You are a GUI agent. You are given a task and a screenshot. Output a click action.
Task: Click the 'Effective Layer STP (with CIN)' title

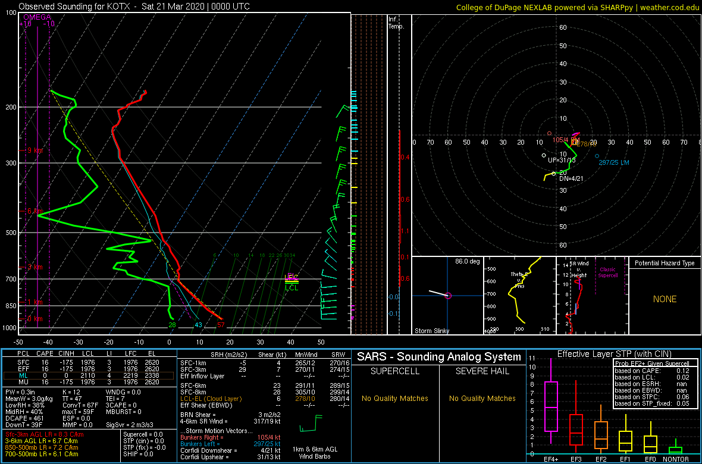(x=613, y=354)
